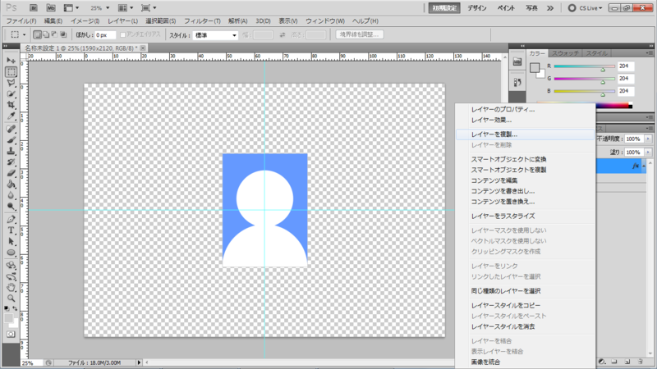This screenshot has height=369, width=657.
Task: Show more workspaces with double-arrow button
Action: 550,8
